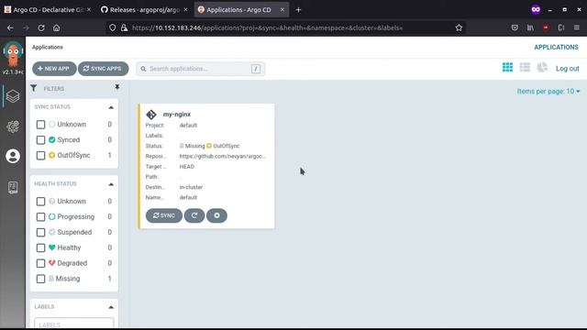
Task: Click the Argo CD octopus logo
Action: coord(13,54)
